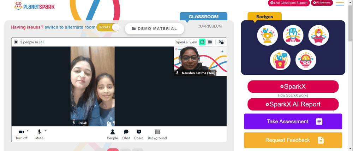Click Take Assessment button

(x=293, y=122)
